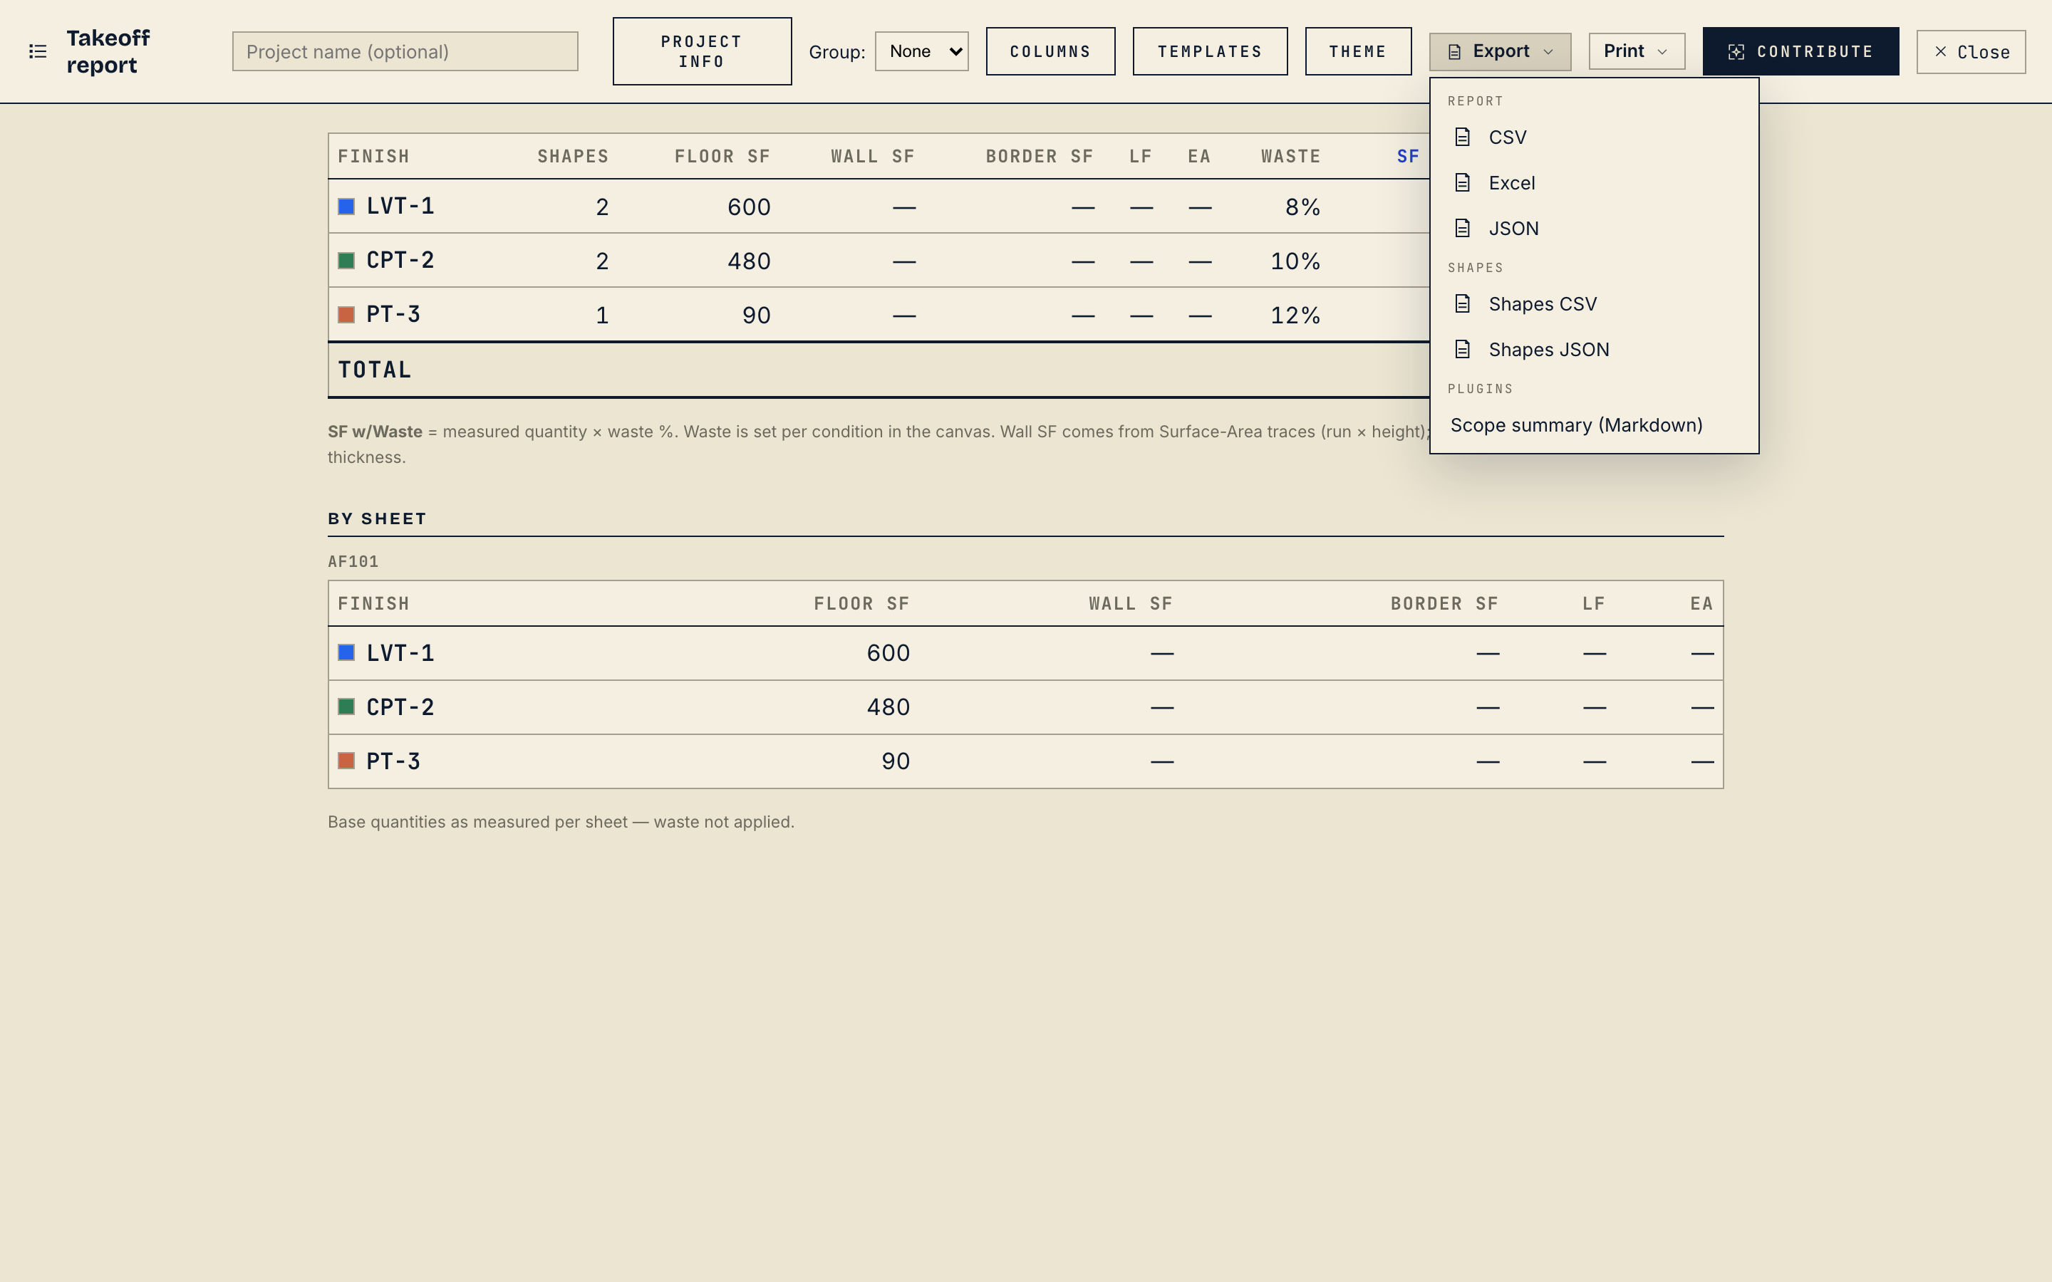Click the WASTE column header
Screen dimensions: 2052x1282
(x=1290, y=157)
